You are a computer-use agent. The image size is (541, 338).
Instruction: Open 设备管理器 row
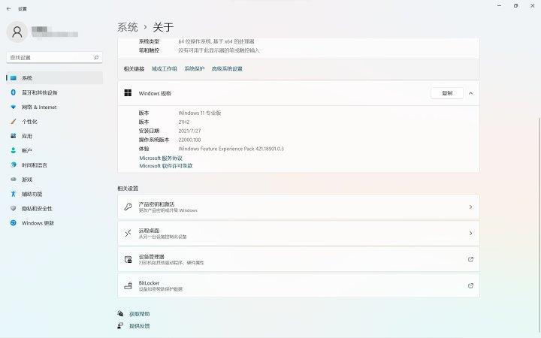(x=298, y=259)
